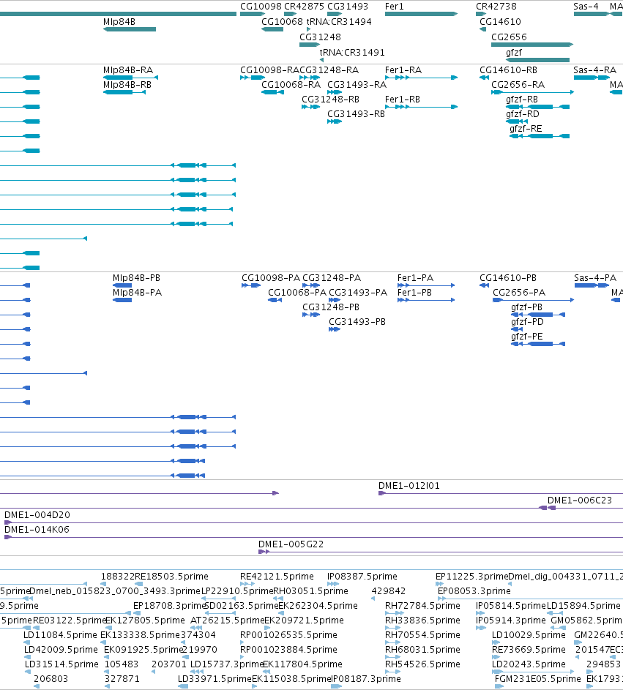Select the Mlp84B-PB protein label
Screen dimensions: 623x690
point(136,278)
